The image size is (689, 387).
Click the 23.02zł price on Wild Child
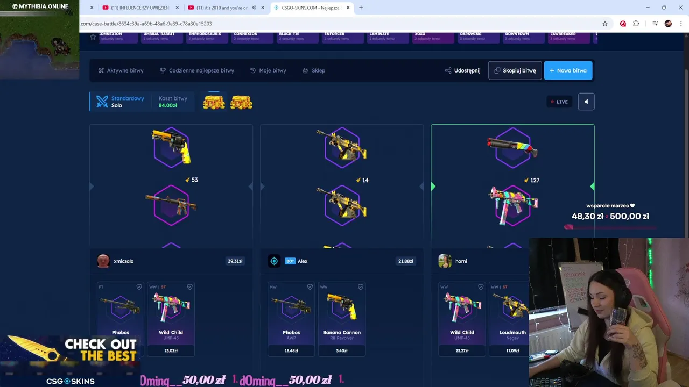tap(171, 350)
